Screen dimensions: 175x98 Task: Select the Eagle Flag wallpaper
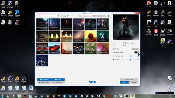point(42,48)
